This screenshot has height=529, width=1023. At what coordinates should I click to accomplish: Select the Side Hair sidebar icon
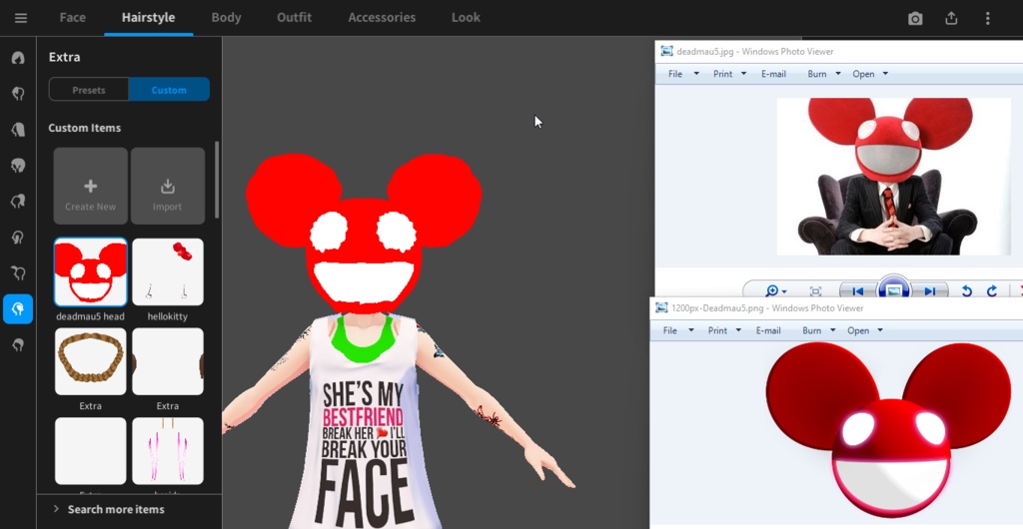(x=18, y=202)
